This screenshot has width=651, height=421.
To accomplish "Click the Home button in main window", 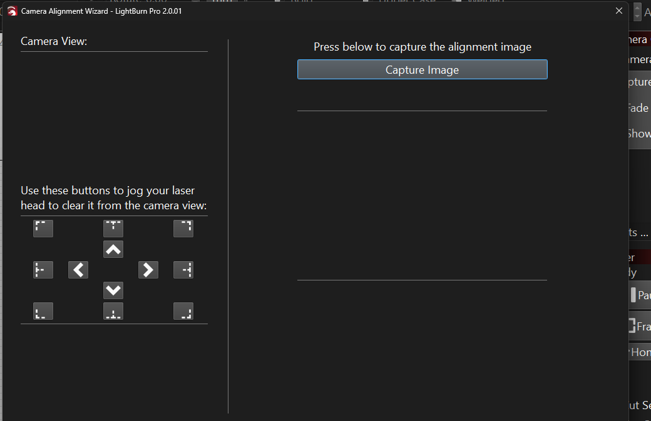I will point(640,352).
